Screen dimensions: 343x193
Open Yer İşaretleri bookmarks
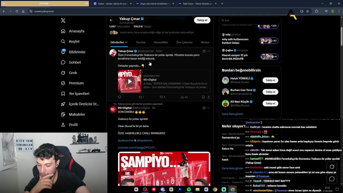click(x=75, y=94)
